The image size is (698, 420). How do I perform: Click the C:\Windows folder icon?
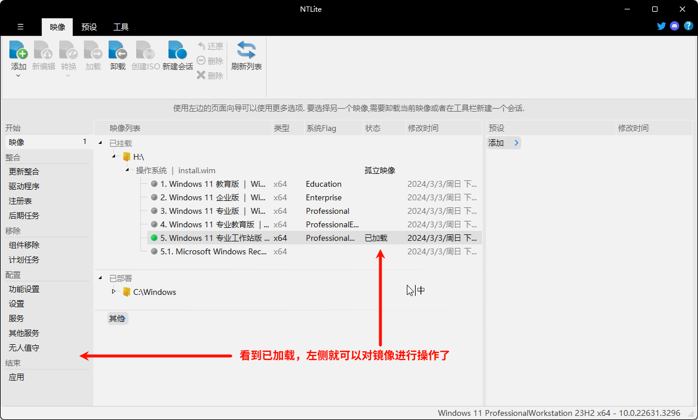click(127, 292)
